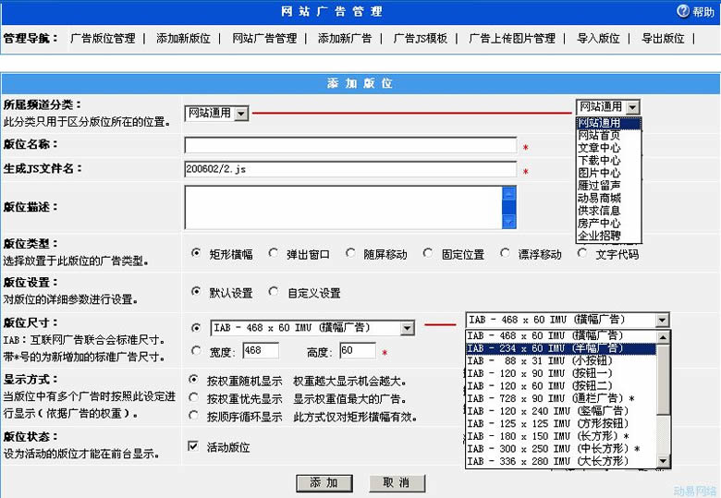Image resolution: width=721 pixels, height=498 pixels.
Task: Select 下载中心 in channel list
Action: point(608,161)
